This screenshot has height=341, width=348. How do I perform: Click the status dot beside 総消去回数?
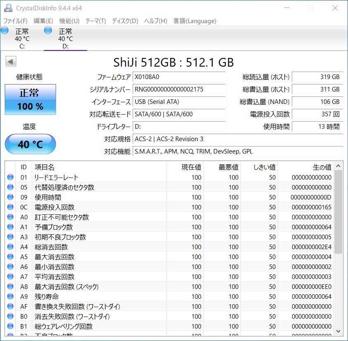point(10,247)
